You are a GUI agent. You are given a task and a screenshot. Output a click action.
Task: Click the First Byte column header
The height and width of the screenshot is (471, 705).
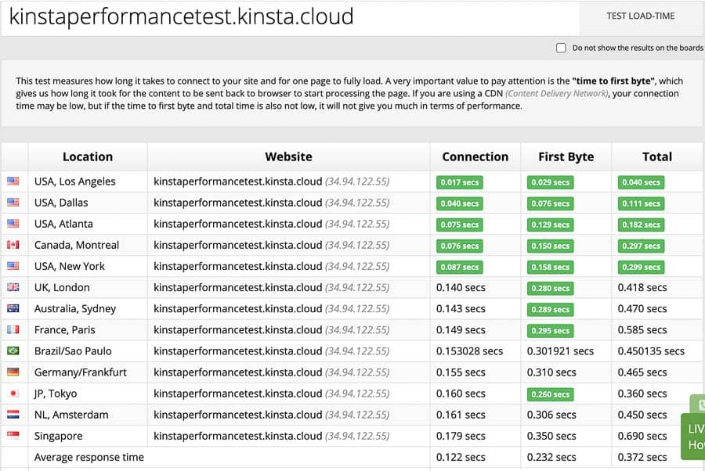566,156
